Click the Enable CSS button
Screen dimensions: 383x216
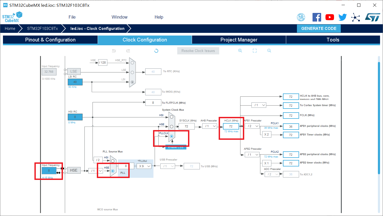(176, 147)
